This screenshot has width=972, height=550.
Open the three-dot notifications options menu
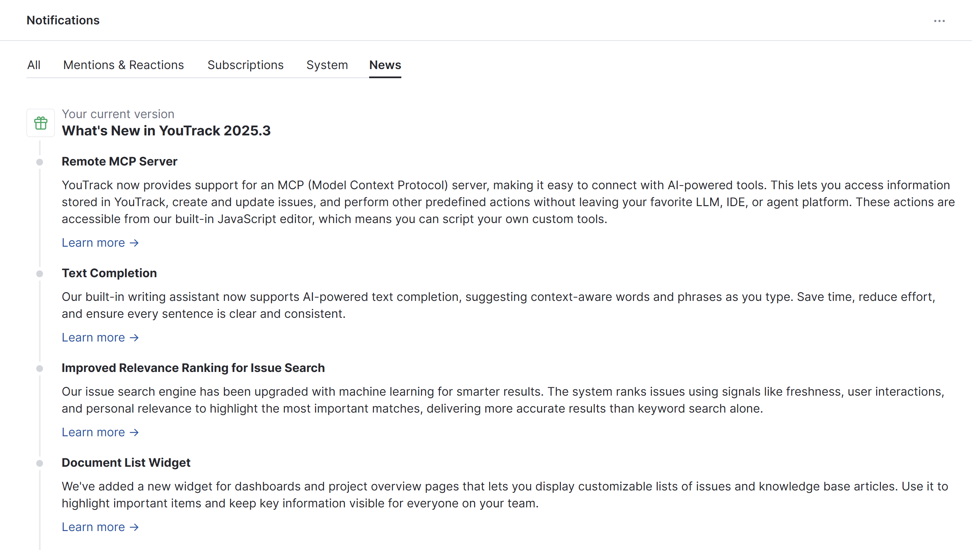(x=939, y=21)
